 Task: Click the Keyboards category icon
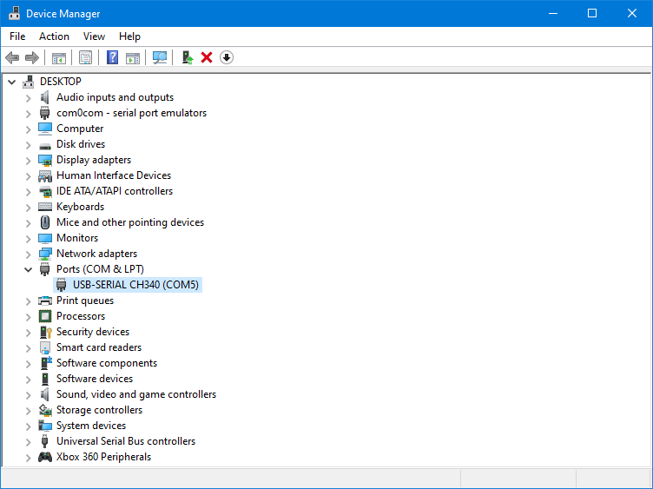click(45, 207)
